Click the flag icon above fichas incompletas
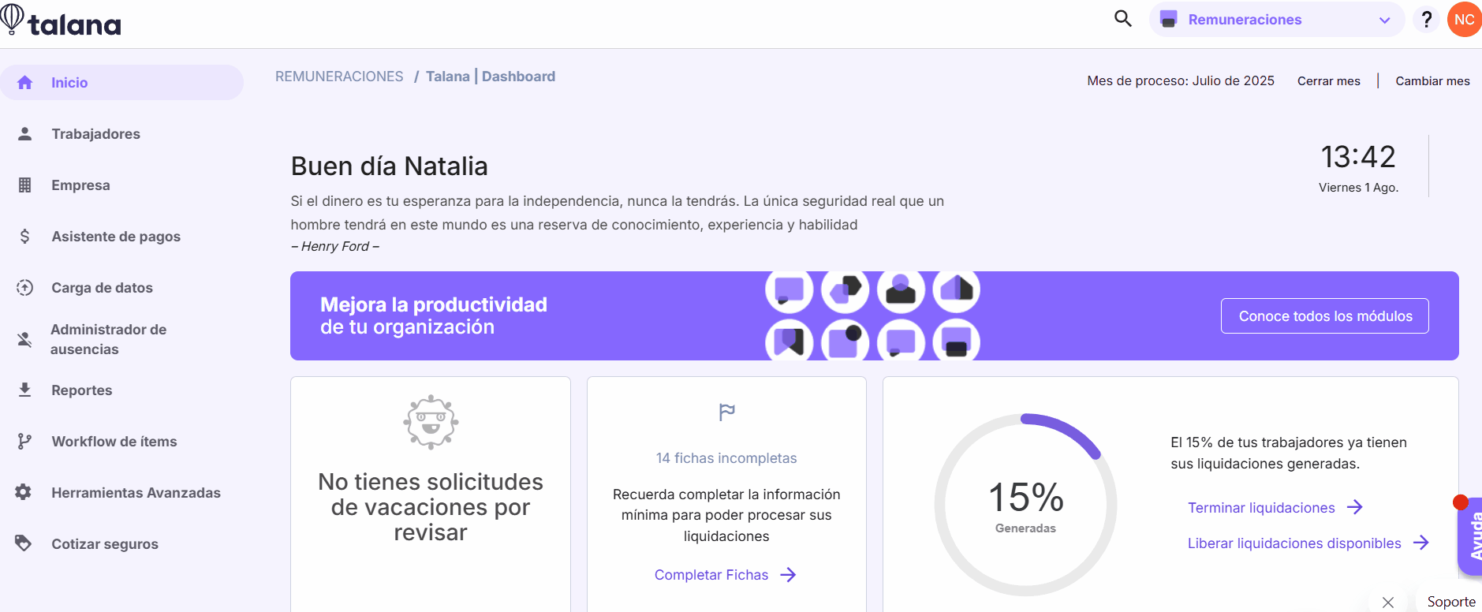 click(726, 412)
